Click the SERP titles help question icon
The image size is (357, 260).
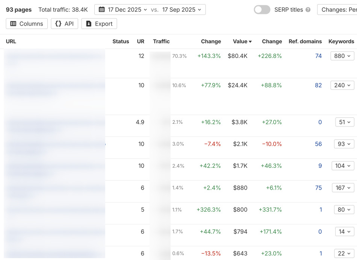[x=308, y=10]
